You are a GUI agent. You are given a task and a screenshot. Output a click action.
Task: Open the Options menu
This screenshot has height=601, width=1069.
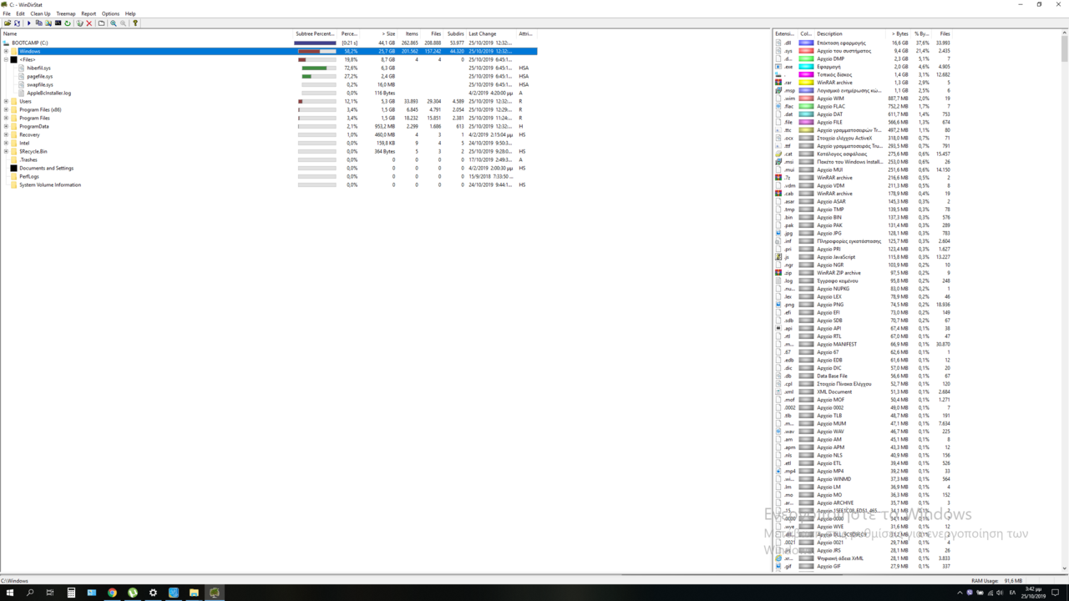tap(110, 13)
